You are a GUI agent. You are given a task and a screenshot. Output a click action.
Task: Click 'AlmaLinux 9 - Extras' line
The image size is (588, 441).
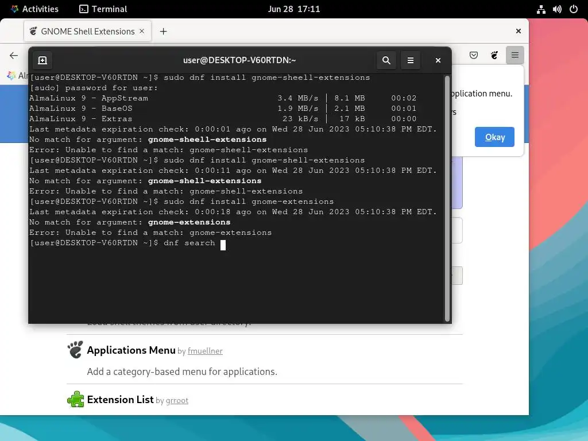pos(223,119)
